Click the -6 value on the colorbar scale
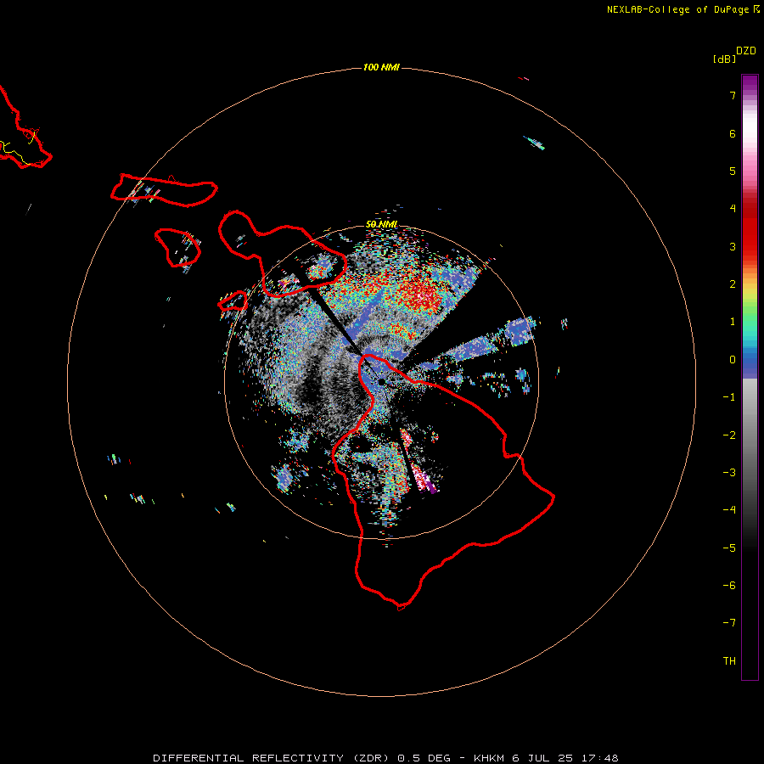Screen dimensions: 764x764 (x=729, y=586)
